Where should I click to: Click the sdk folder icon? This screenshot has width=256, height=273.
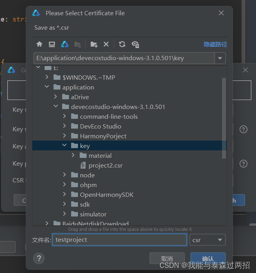(x=75, y=204)
